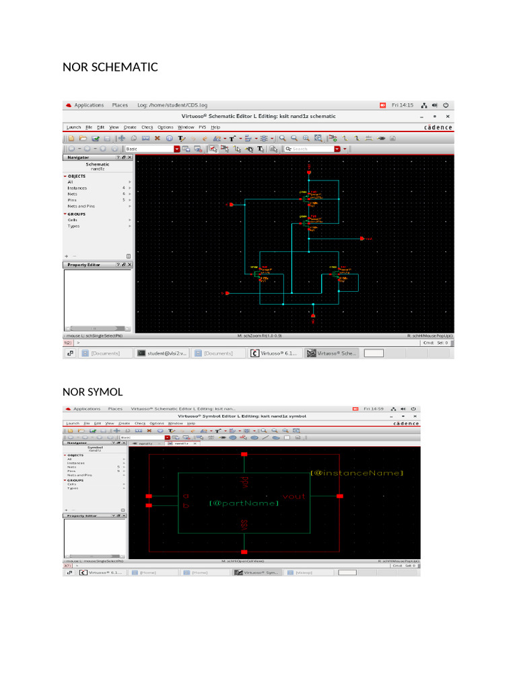Screen dimensions: 517x690
Task: Click the Open folder icon in the schematic toolbar
Action: tap(83, 138)
